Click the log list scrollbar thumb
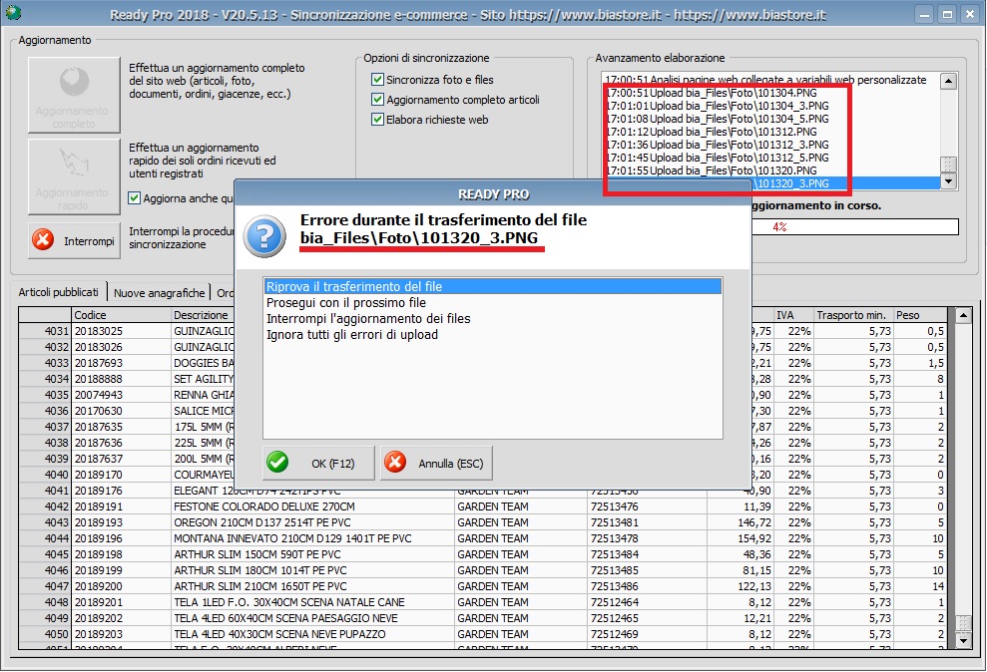 point(948,165)
